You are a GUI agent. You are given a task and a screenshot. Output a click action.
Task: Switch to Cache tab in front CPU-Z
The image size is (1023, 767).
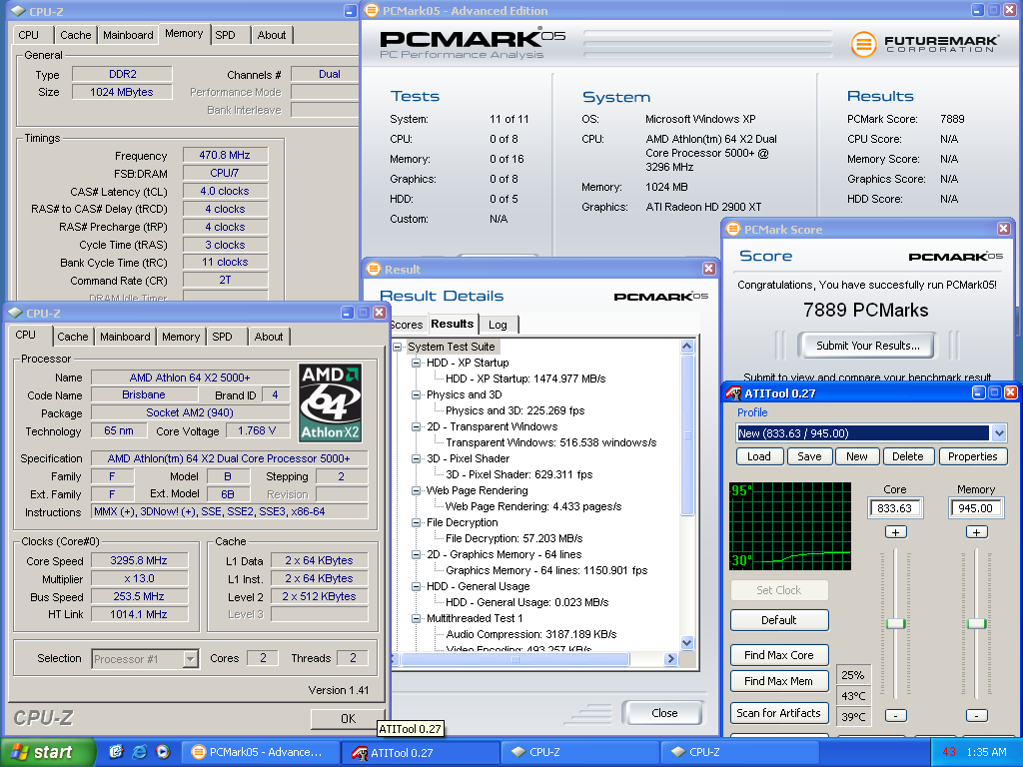point(72,337)
